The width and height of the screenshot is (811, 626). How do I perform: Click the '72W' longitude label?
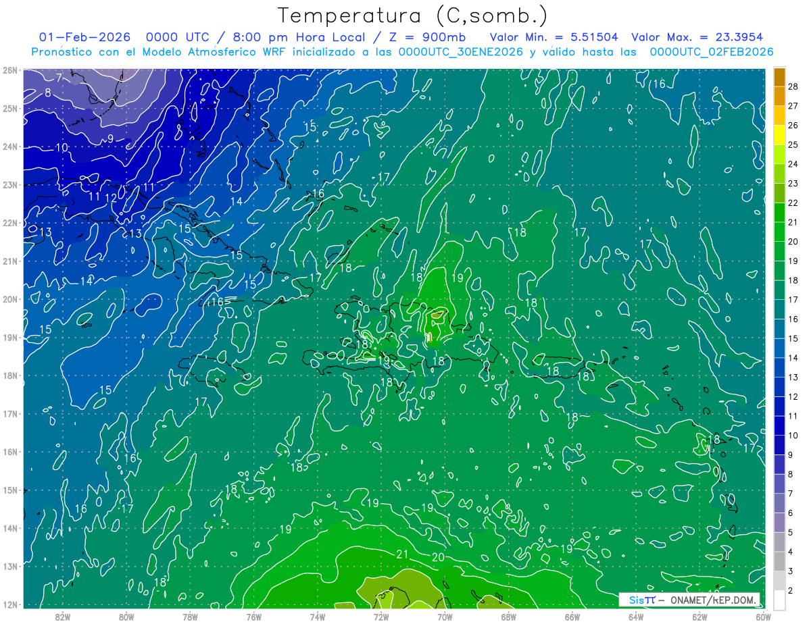point(381,617)
